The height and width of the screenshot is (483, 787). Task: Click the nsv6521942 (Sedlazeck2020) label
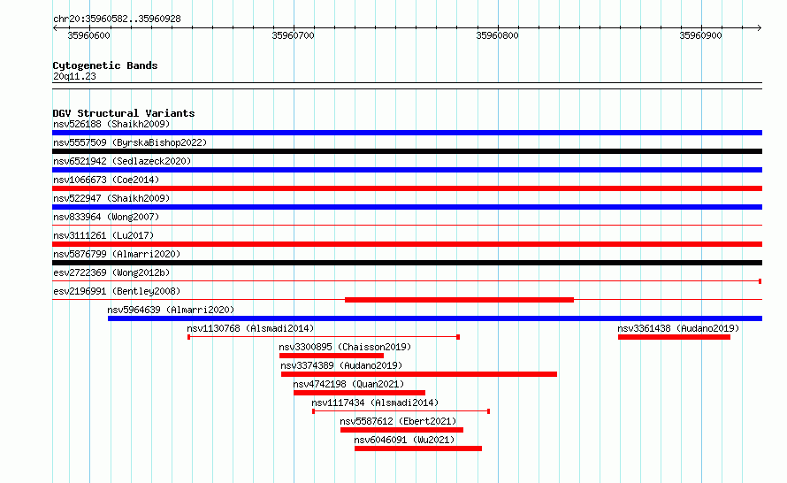122,161
